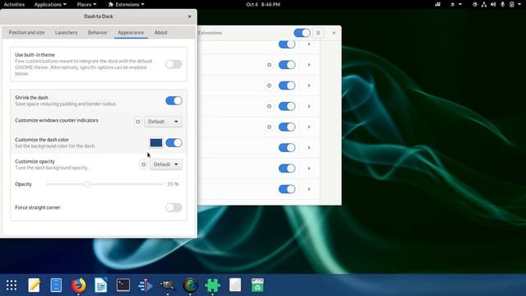Open the round globe app in dock
The image size is (526, 296).
pos(190,285)
